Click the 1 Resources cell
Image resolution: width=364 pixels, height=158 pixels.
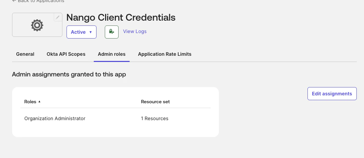[x=155, y=118]
